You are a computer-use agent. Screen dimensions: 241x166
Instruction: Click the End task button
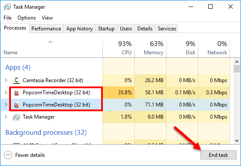(218, 155)
